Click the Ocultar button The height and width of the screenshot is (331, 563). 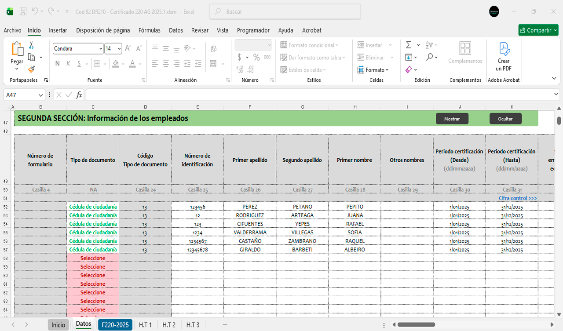[x=505, y=119]
